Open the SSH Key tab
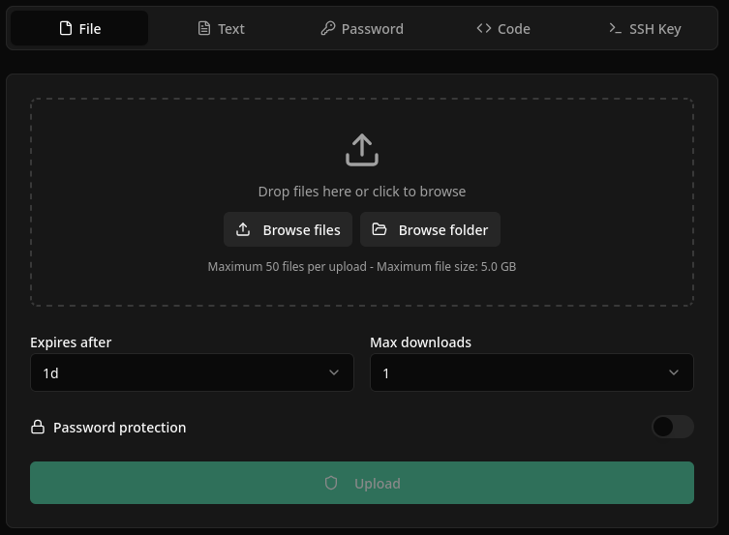Image resolution: width=729 pixels, height=535 pixels. (x=645, y=28)
